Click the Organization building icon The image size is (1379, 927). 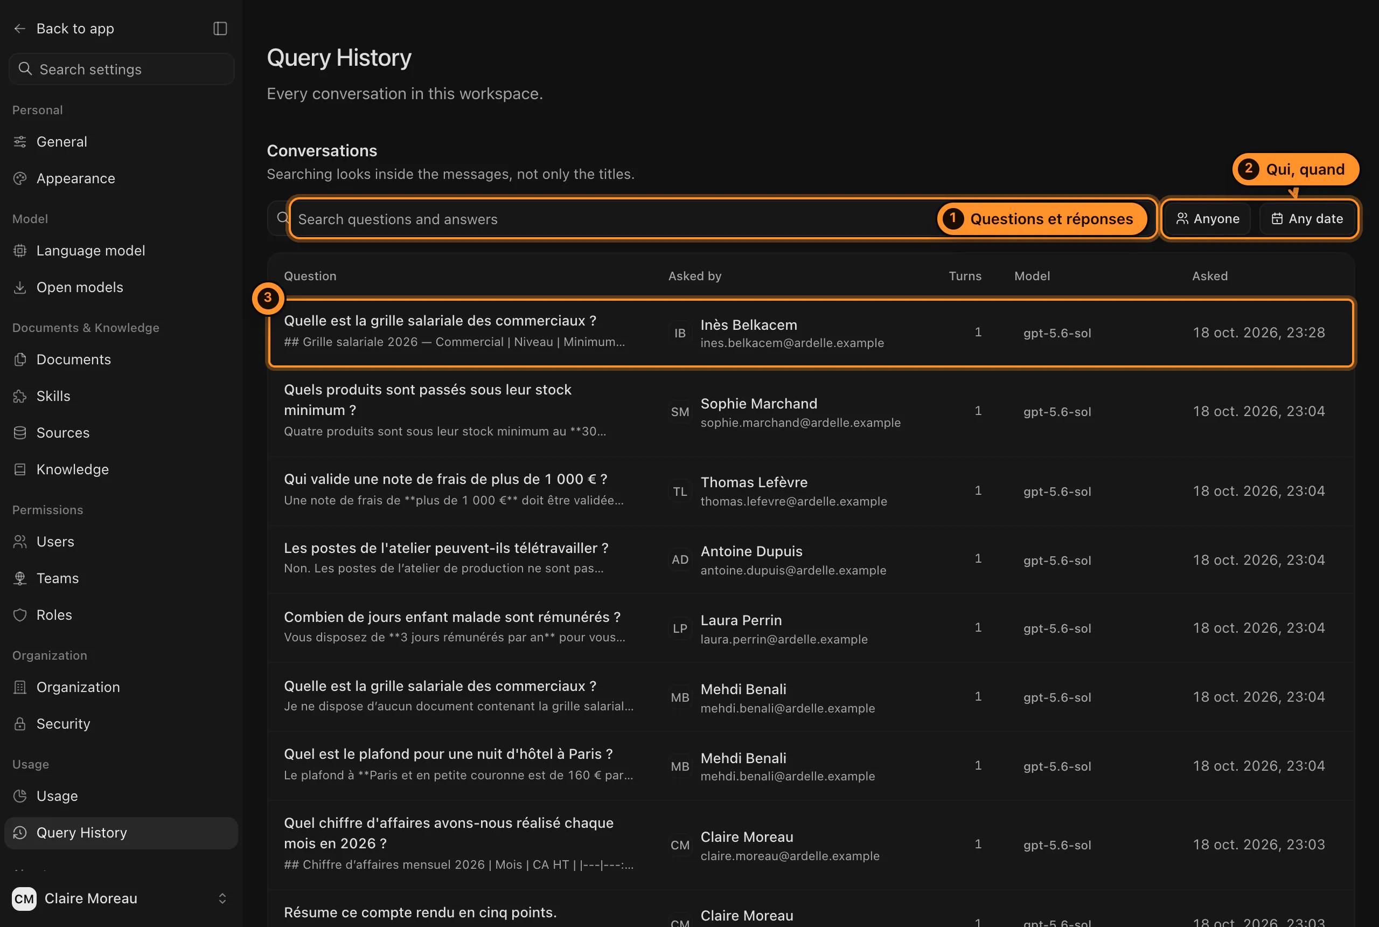[20, 687]
